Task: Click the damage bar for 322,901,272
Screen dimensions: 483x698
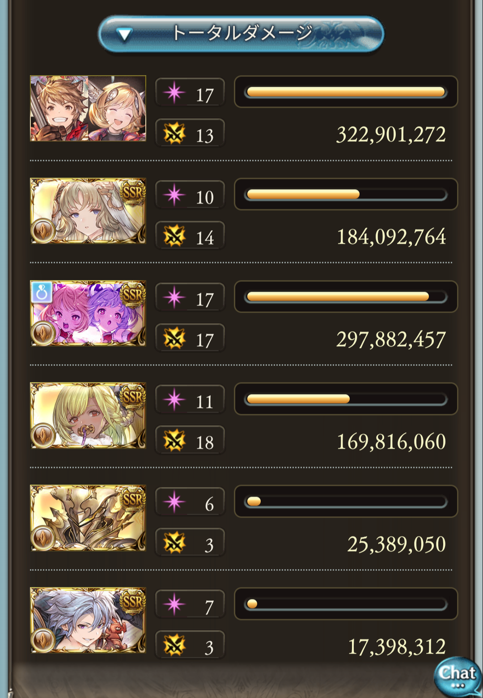Action: pos(346,92)
